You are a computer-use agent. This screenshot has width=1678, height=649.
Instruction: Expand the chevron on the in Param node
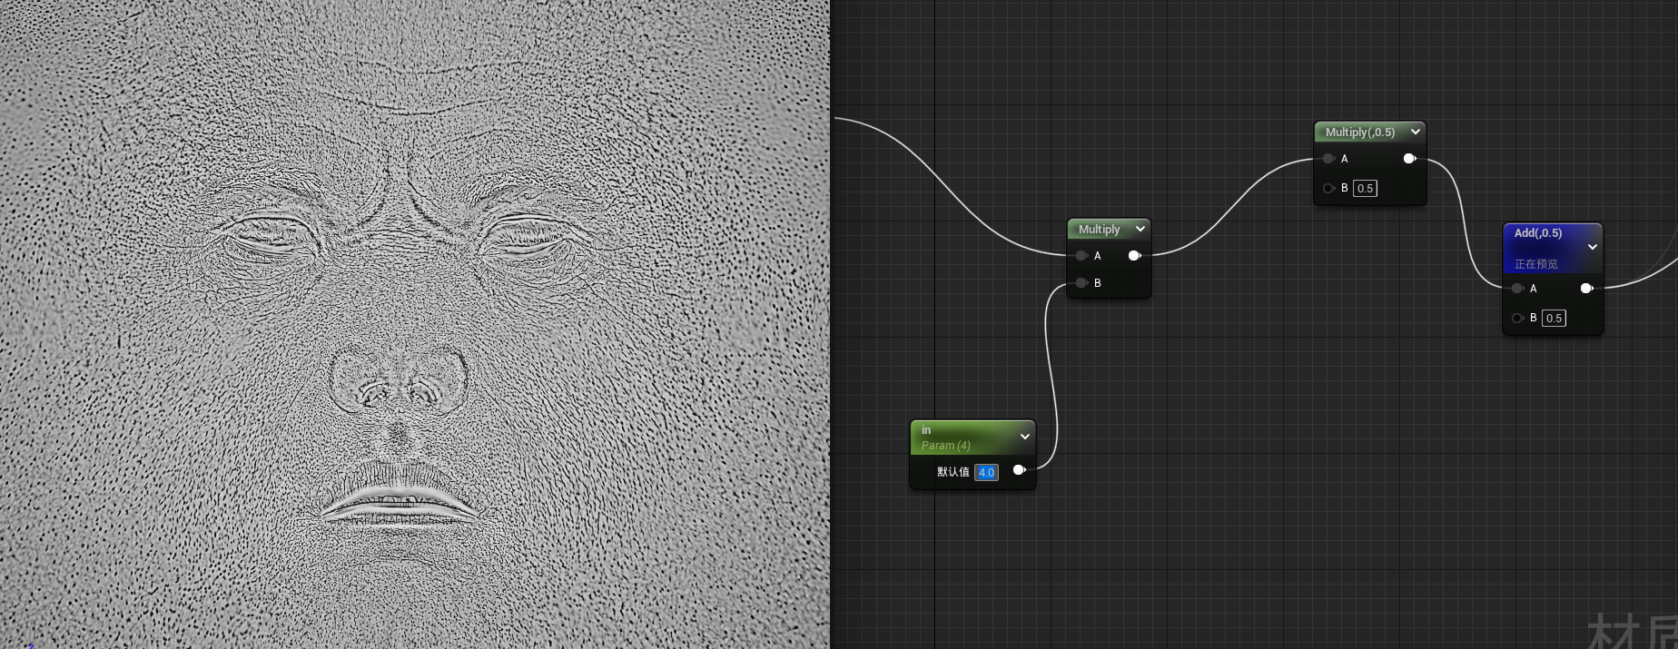1025,437
